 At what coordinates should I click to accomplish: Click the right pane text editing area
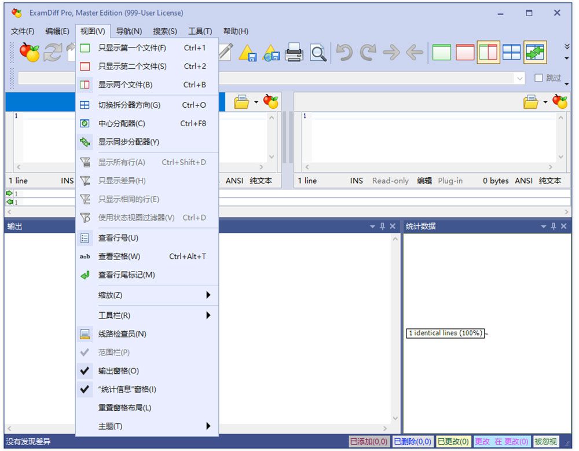pos(434,137)
